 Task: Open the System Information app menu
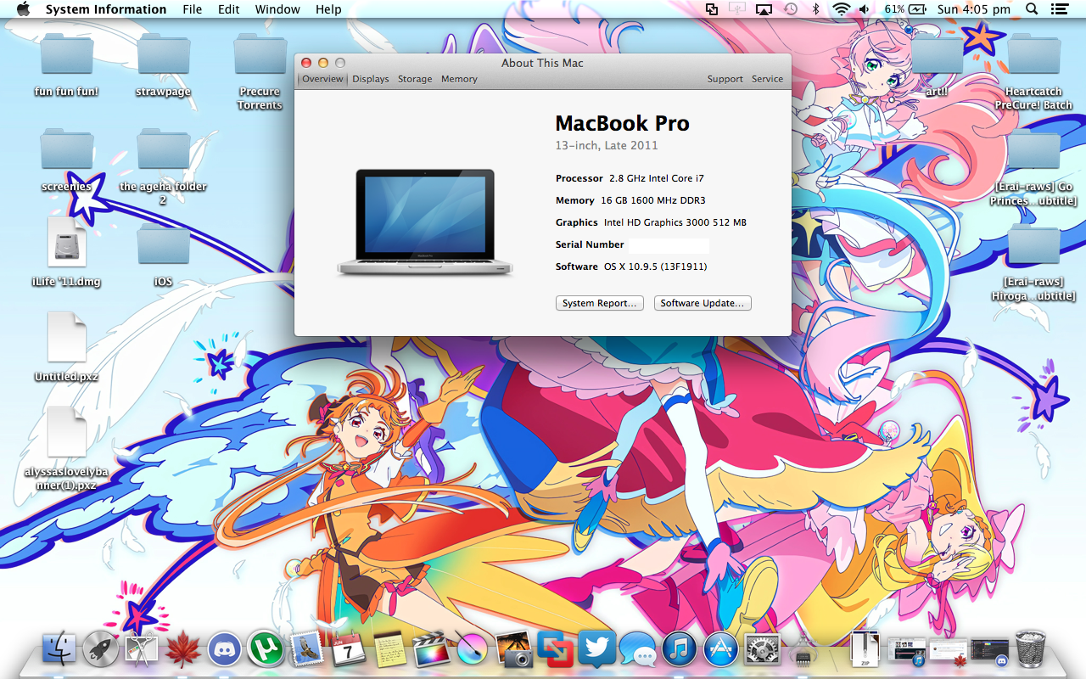point(106,9)
